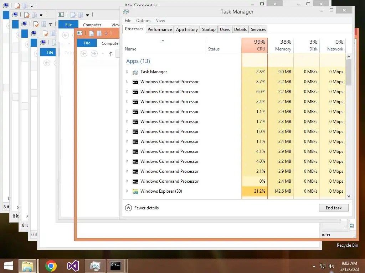
Task: Select the 142.6 MB memory cell
Action: [x=281, y=191]
